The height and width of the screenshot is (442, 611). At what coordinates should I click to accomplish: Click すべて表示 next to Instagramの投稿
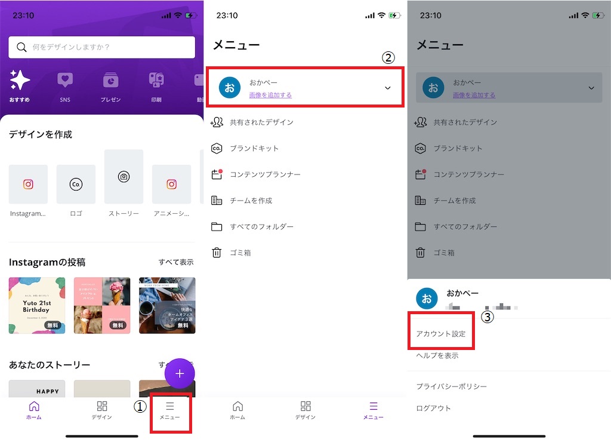[x=176, y=262]
